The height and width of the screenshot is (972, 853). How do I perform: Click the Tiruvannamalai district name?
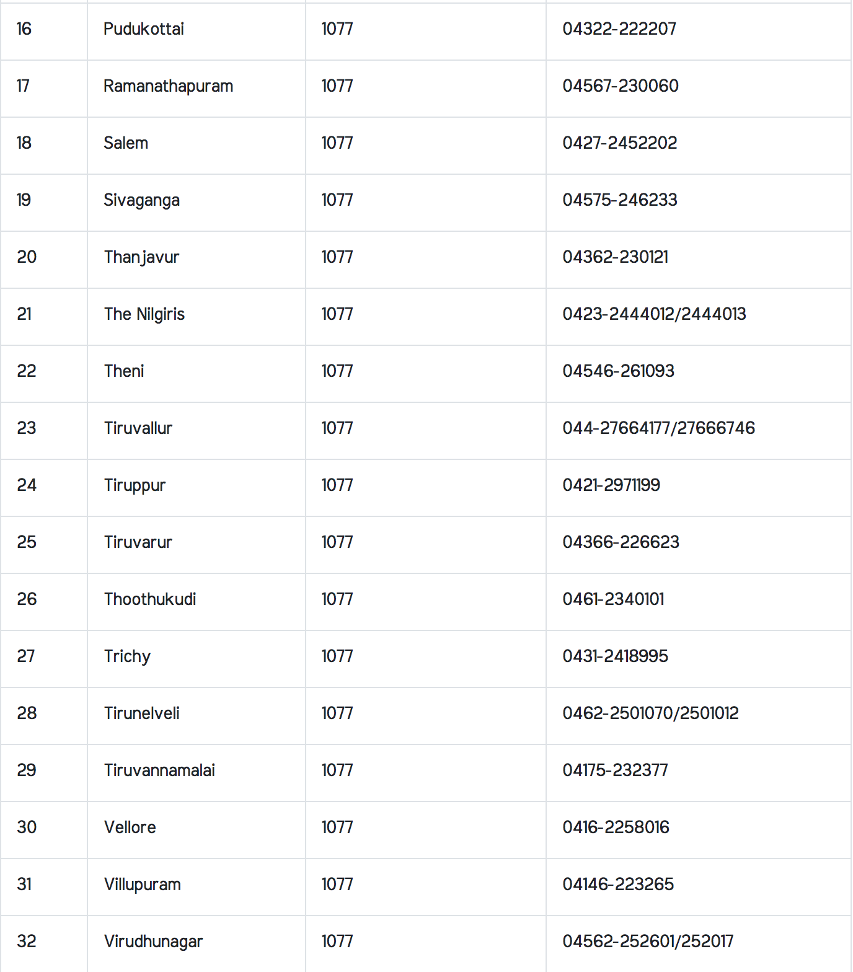click(159, 771)
